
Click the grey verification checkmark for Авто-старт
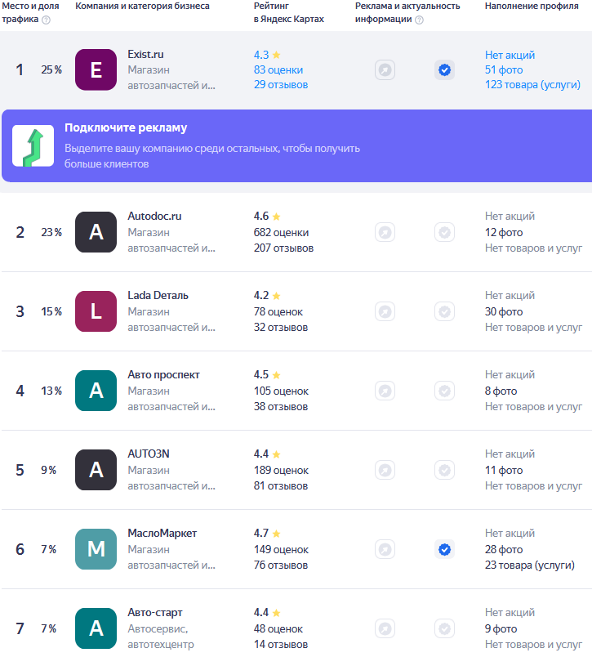point(444,628)
